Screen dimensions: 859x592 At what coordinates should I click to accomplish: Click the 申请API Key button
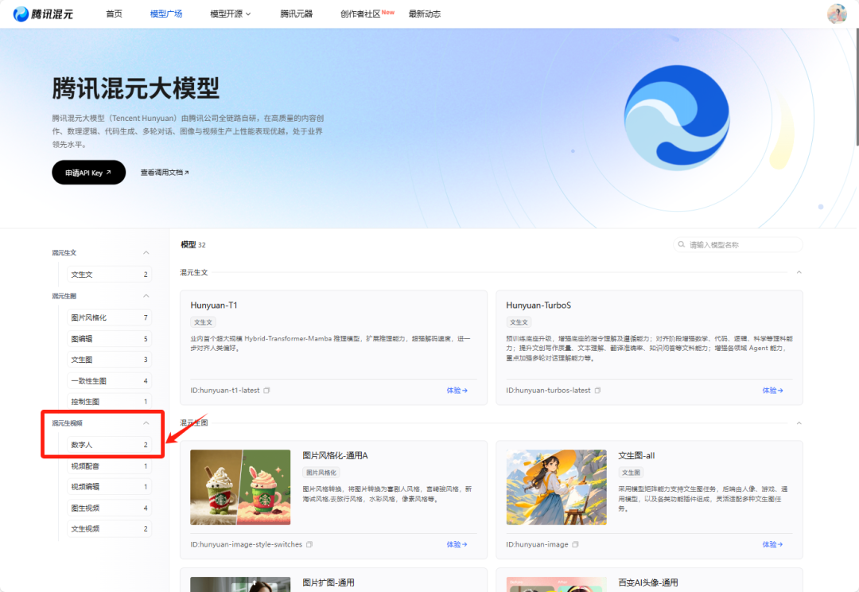(x=88, y=172)
